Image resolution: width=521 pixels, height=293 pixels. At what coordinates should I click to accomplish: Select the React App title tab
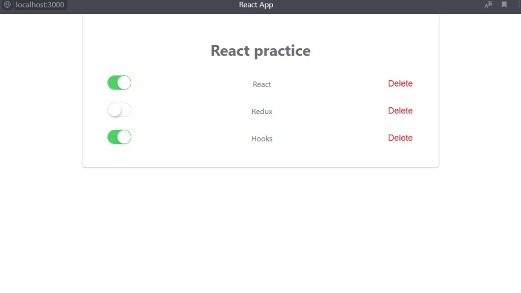[x=256, y=5]
